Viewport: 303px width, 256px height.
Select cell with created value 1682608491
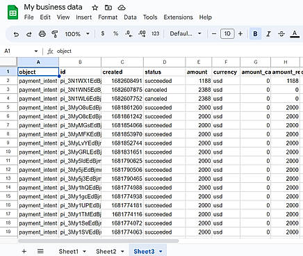[x=122, y=81]
